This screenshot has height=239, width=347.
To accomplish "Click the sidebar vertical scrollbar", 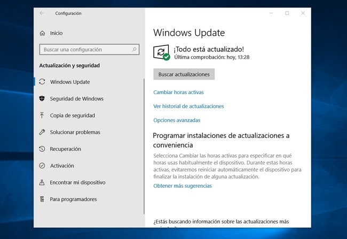I will (x=144, y=147).
